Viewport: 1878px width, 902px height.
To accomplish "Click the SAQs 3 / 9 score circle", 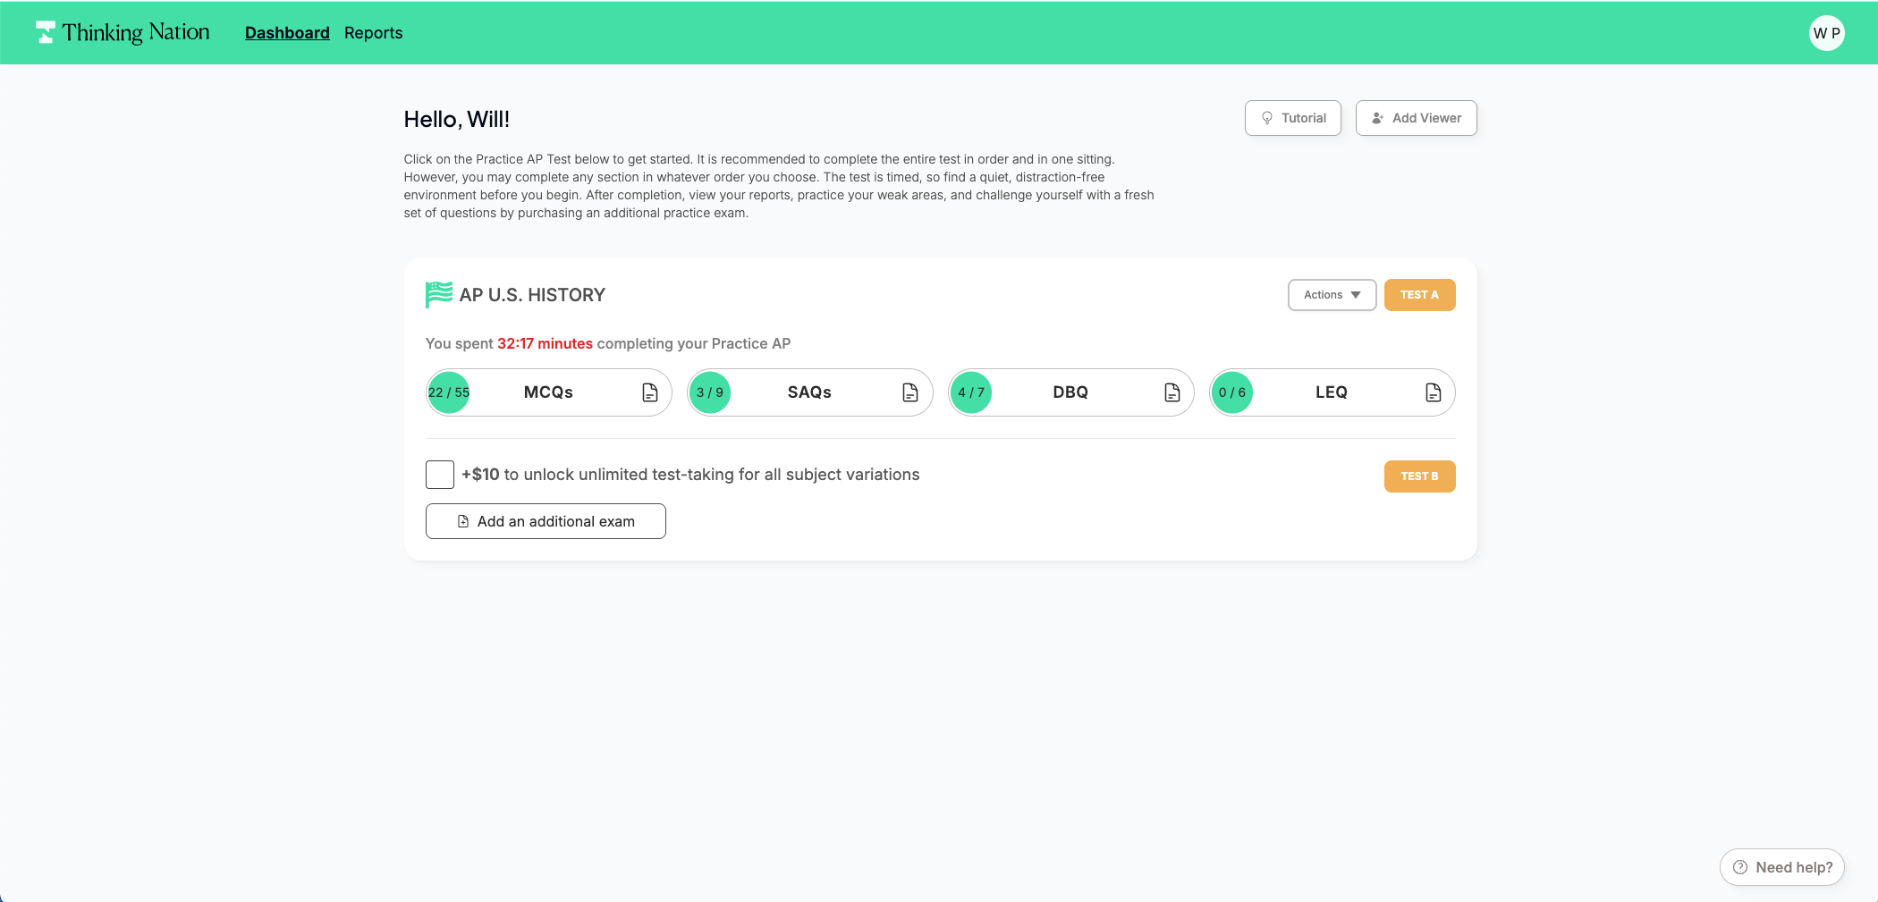I will point(710,392).
